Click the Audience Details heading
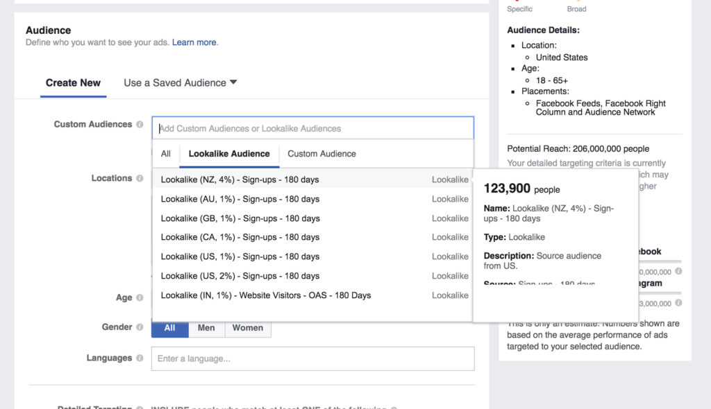The image size is (711, 409). coord(543,31)
